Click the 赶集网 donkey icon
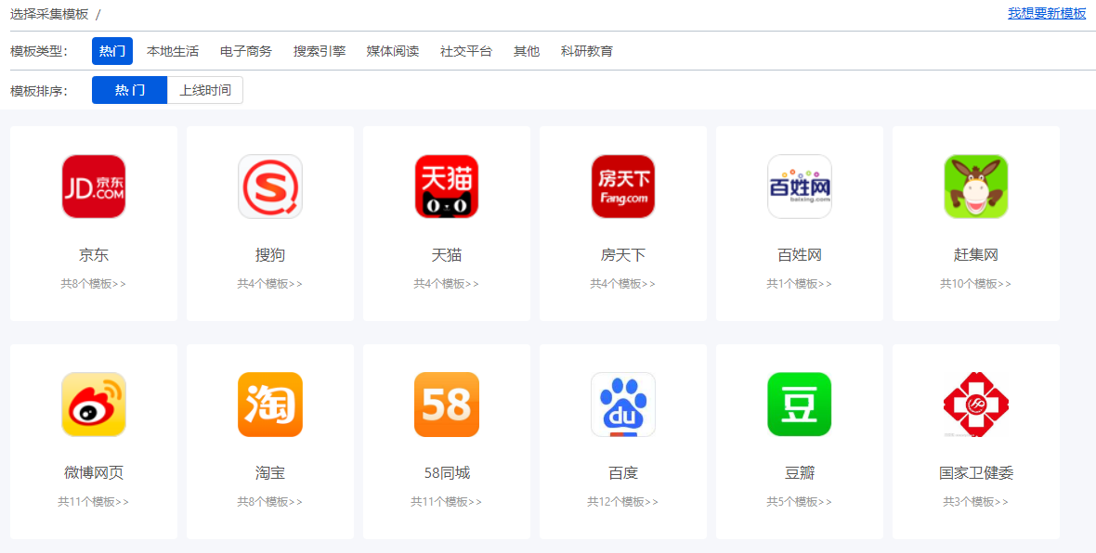Image resolution: width=1096 pixels, height=553 pixels. point(976,186)
